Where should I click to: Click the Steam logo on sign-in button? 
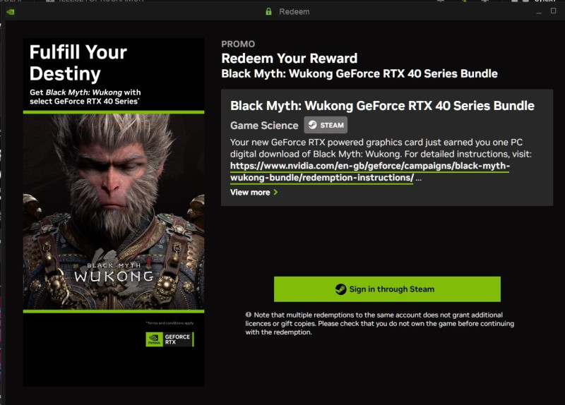(340, 289)
